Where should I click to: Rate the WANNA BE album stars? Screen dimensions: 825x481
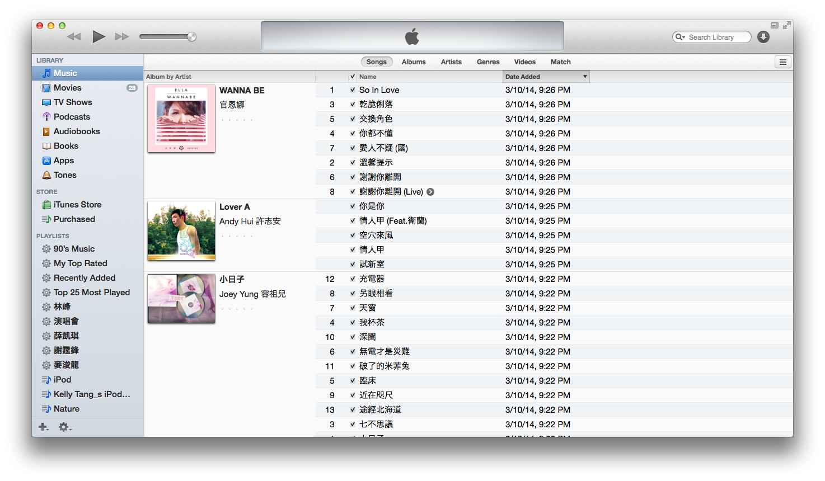tap(237, 120)
